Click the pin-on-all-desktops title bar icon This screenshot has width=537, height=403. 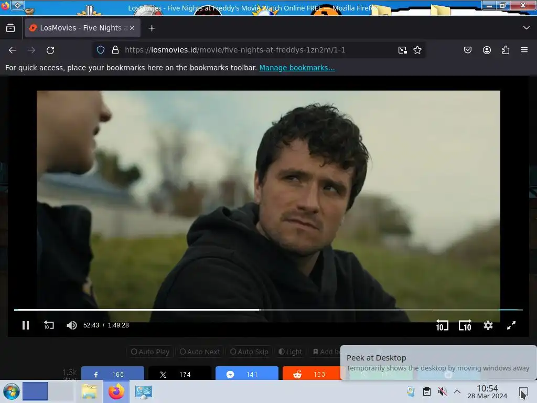[x=17, y=5]
